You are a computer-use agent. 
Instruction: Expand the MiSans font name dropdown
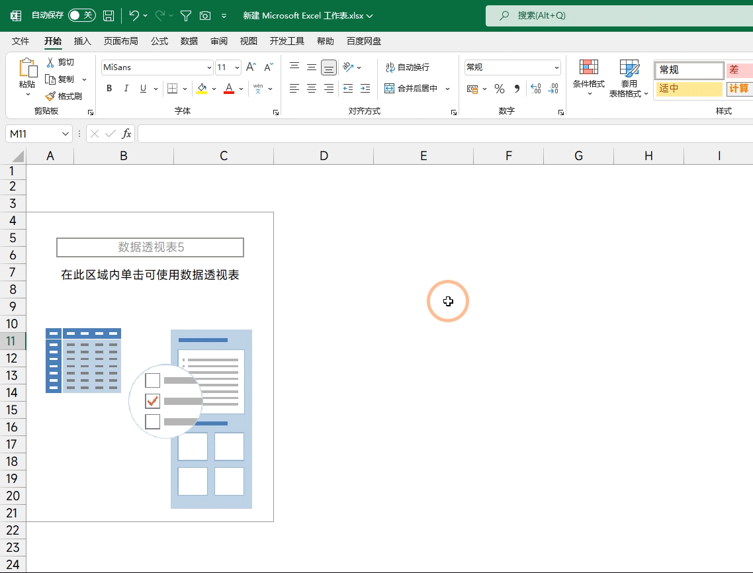click(209, 67)
